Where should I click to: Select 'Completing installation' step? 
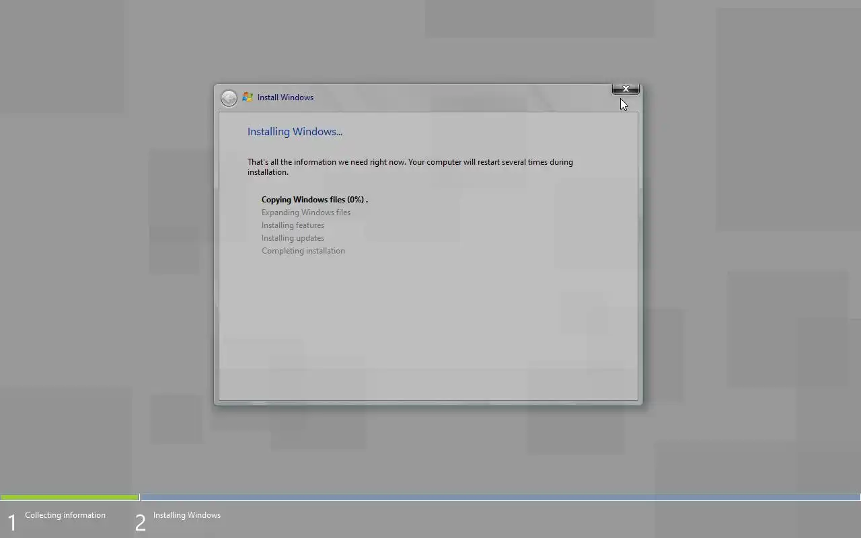pos(303,251)
